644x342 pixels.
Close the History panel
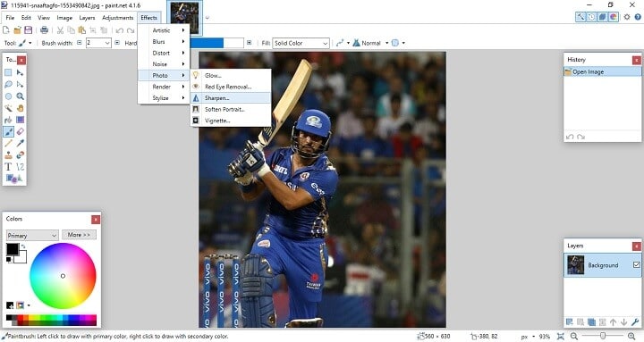(636, 60)
